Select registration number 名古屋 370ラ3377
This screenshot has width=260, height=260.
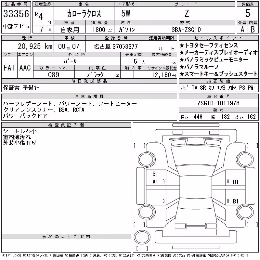(116, 46)
